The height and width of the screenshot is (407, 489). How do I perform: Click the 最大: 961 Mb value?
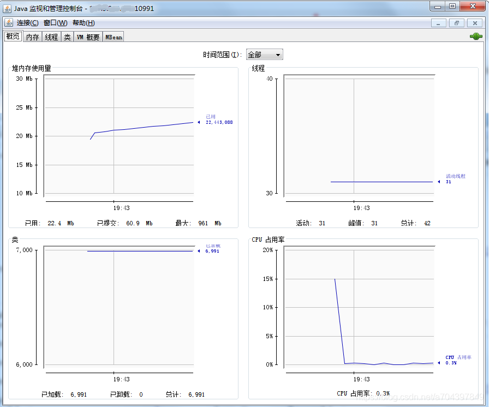click(198, 223)
